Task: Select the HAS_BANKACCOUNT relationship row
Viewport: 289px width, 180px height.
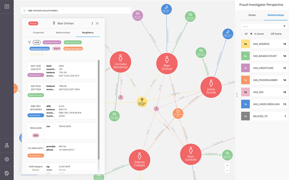Action: click(269, 56)
